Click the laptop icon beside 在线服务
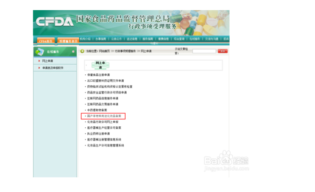Image resolution: width=315 pixels, height=192 pixels. (x=39, y=52)
